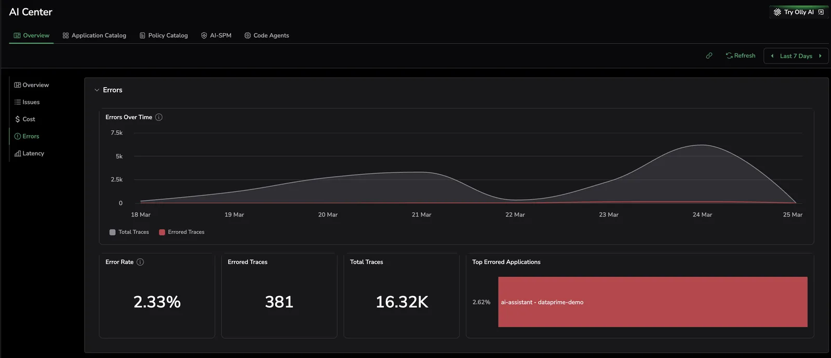Image resolution: width=831 pixels, height=358 pixels.
Task: Open the Overview tab in AI Center
Action: click(32, 35)
